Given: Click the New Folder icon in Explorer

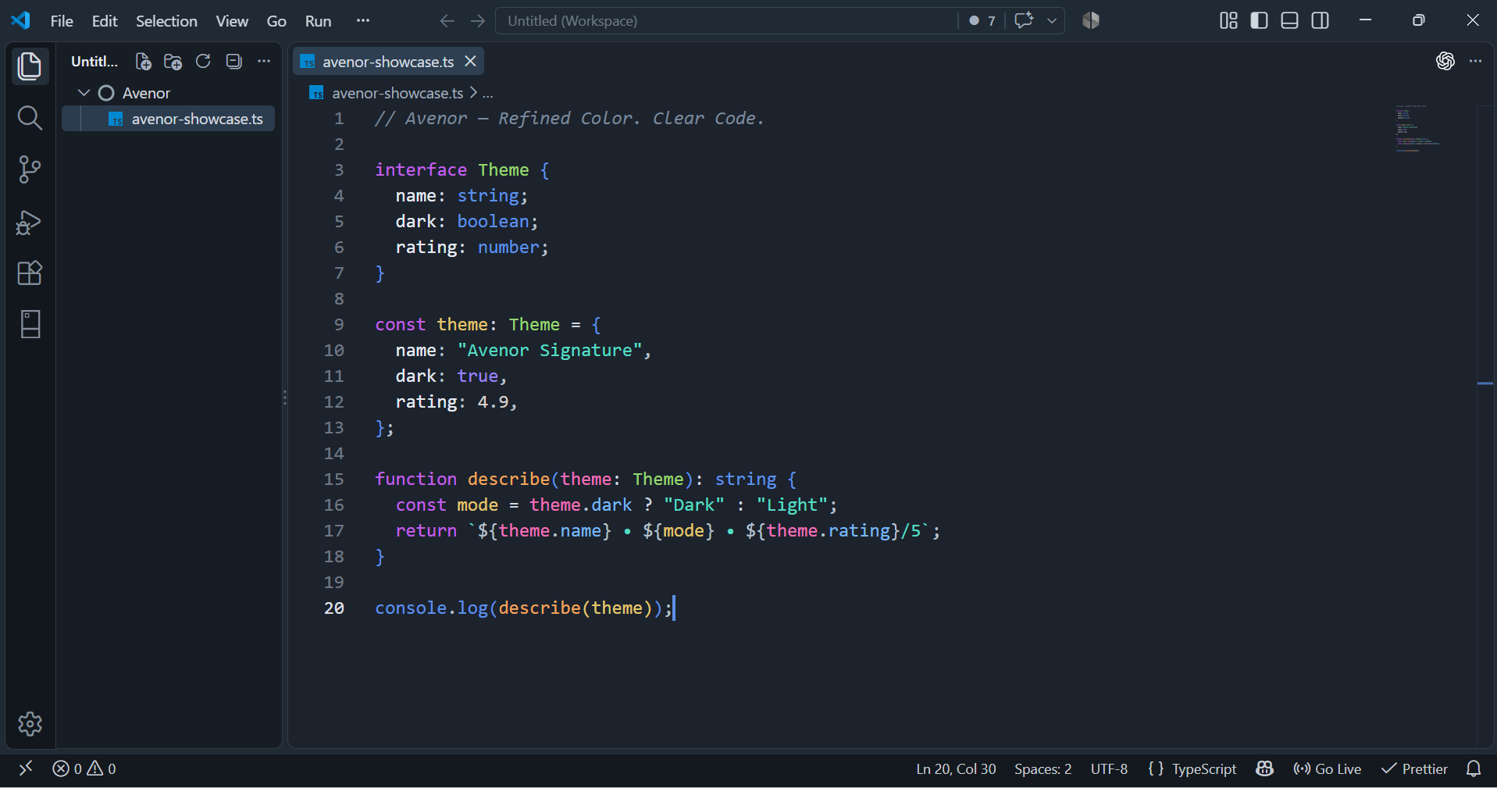Looking at the screenshot, I should pos(173,62).
